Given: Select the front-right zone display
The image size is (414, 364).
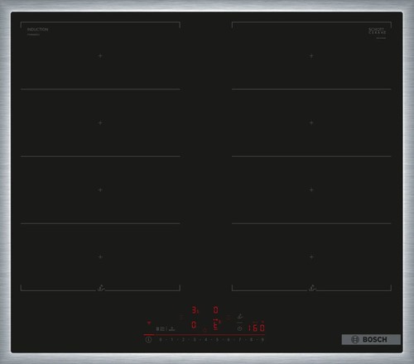Looking at the screenshot, I should (x=216, y=324).
